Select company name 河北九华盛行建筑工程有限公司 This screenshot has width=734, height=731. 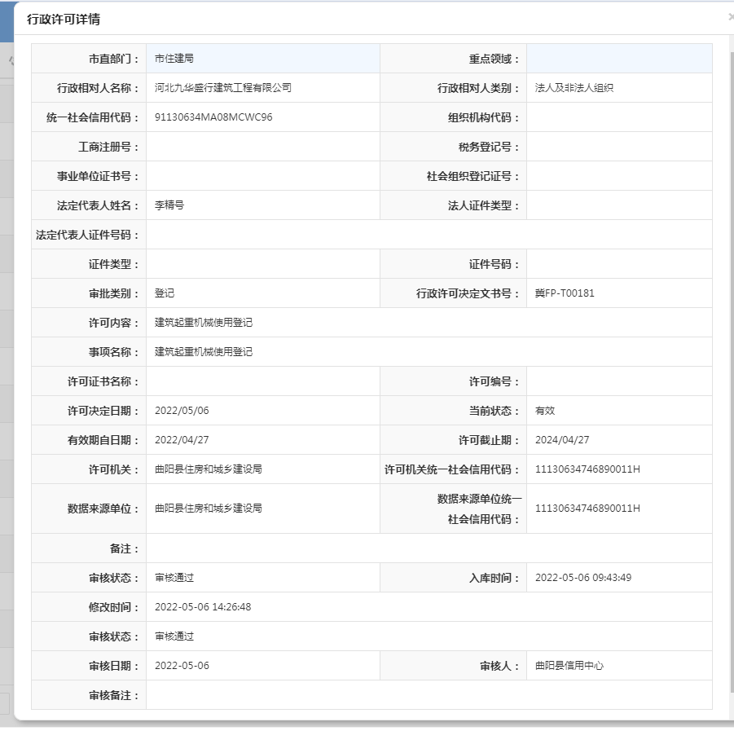coord(223,87)
